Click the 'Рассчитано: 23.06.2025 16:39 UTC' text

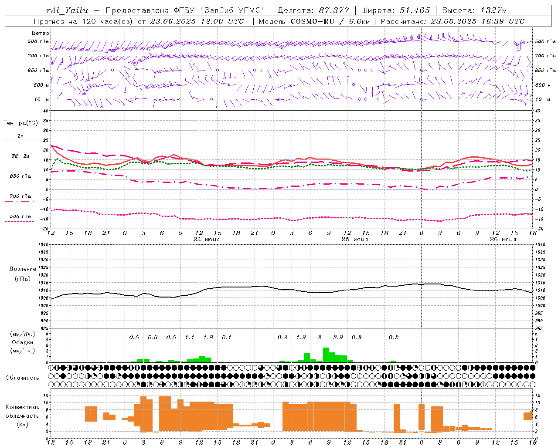pos(453,21)
